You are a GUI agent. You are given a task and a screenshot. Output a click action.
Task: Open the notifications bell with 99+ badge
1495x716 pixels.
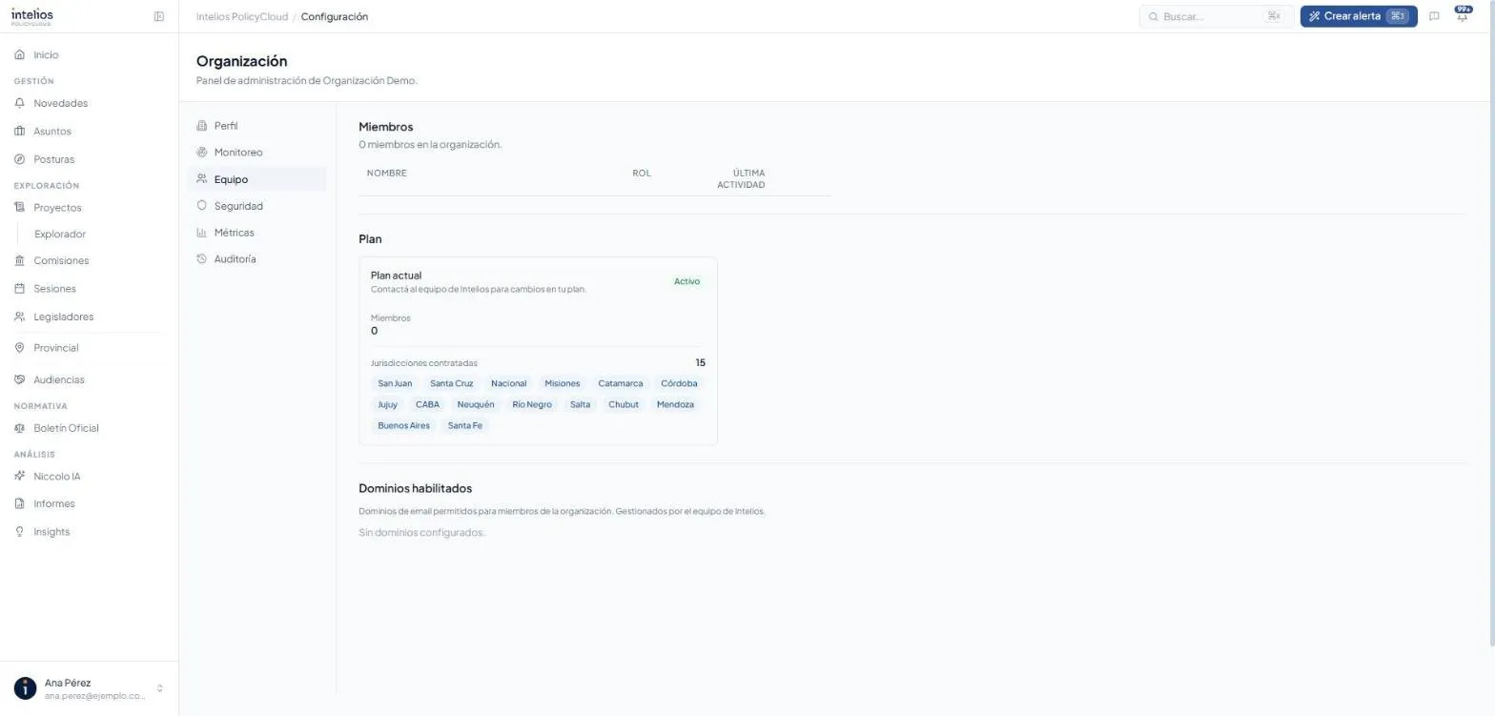(1462, 16)
